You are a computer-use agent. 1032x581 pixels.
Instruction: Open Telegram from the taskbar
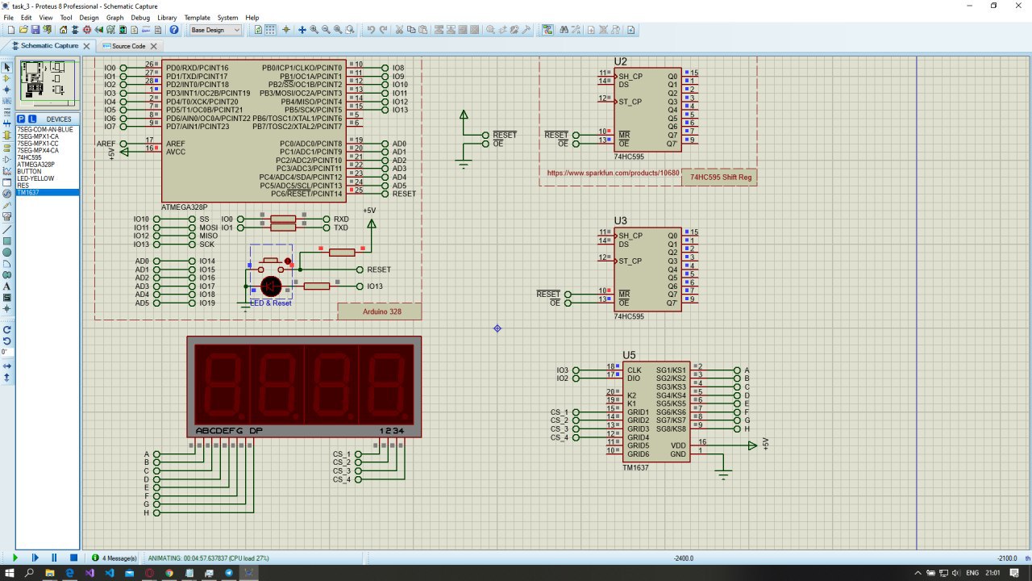229,573
